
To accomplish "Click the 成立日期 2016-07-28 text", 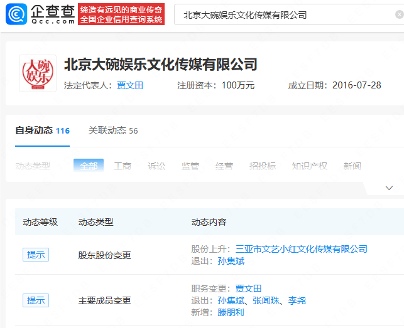I will [x=334, y=85].
